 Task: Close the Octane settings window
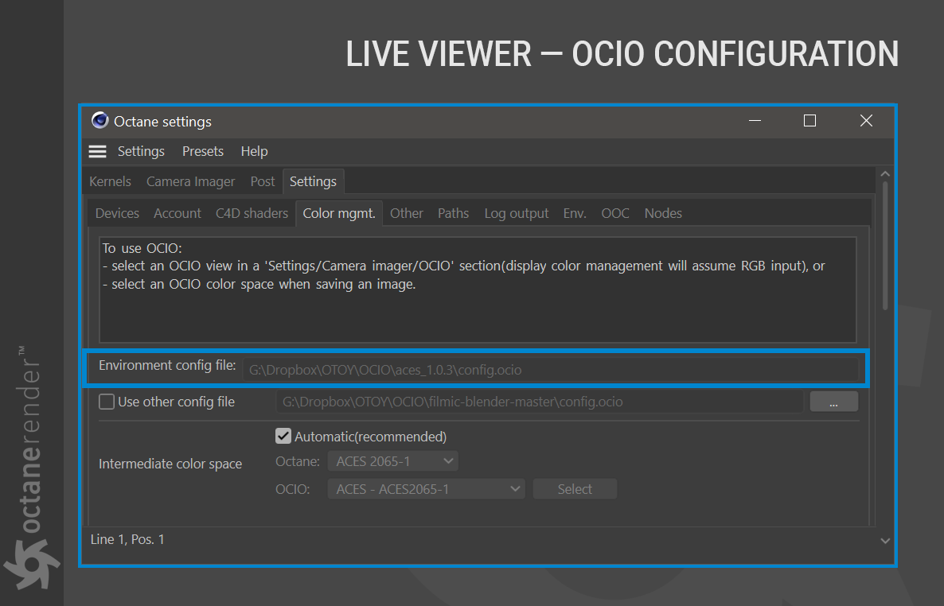866,121
